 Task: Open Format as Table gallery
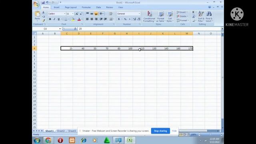161,16
